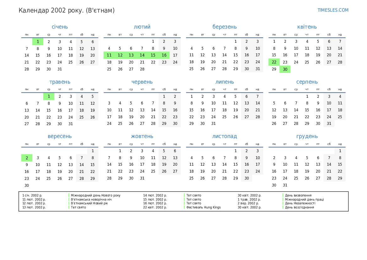Viewport: 367px width, 260px height.
Task: Click highlighted January 1 holiday
Action: (38, 42)
